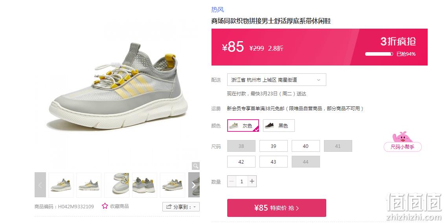The image size is (445, 224).
Task: Decrease quantity with minus button
Action: (232, 181)
